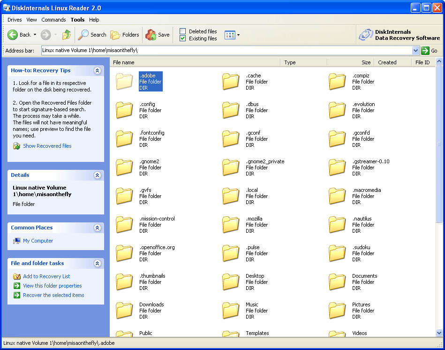The image size is (445, 350).
Task: Collapse the Common Places panel
Action: (x=97, y=228)
